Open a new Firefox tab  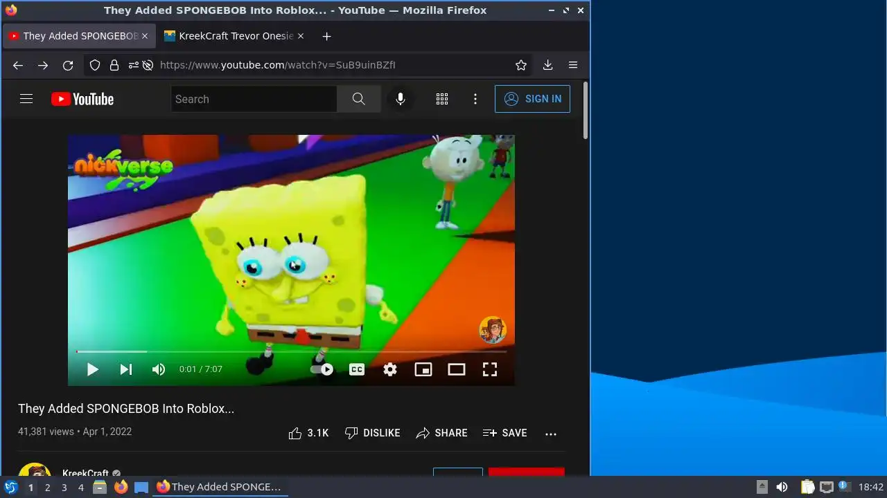pos(326,36)
